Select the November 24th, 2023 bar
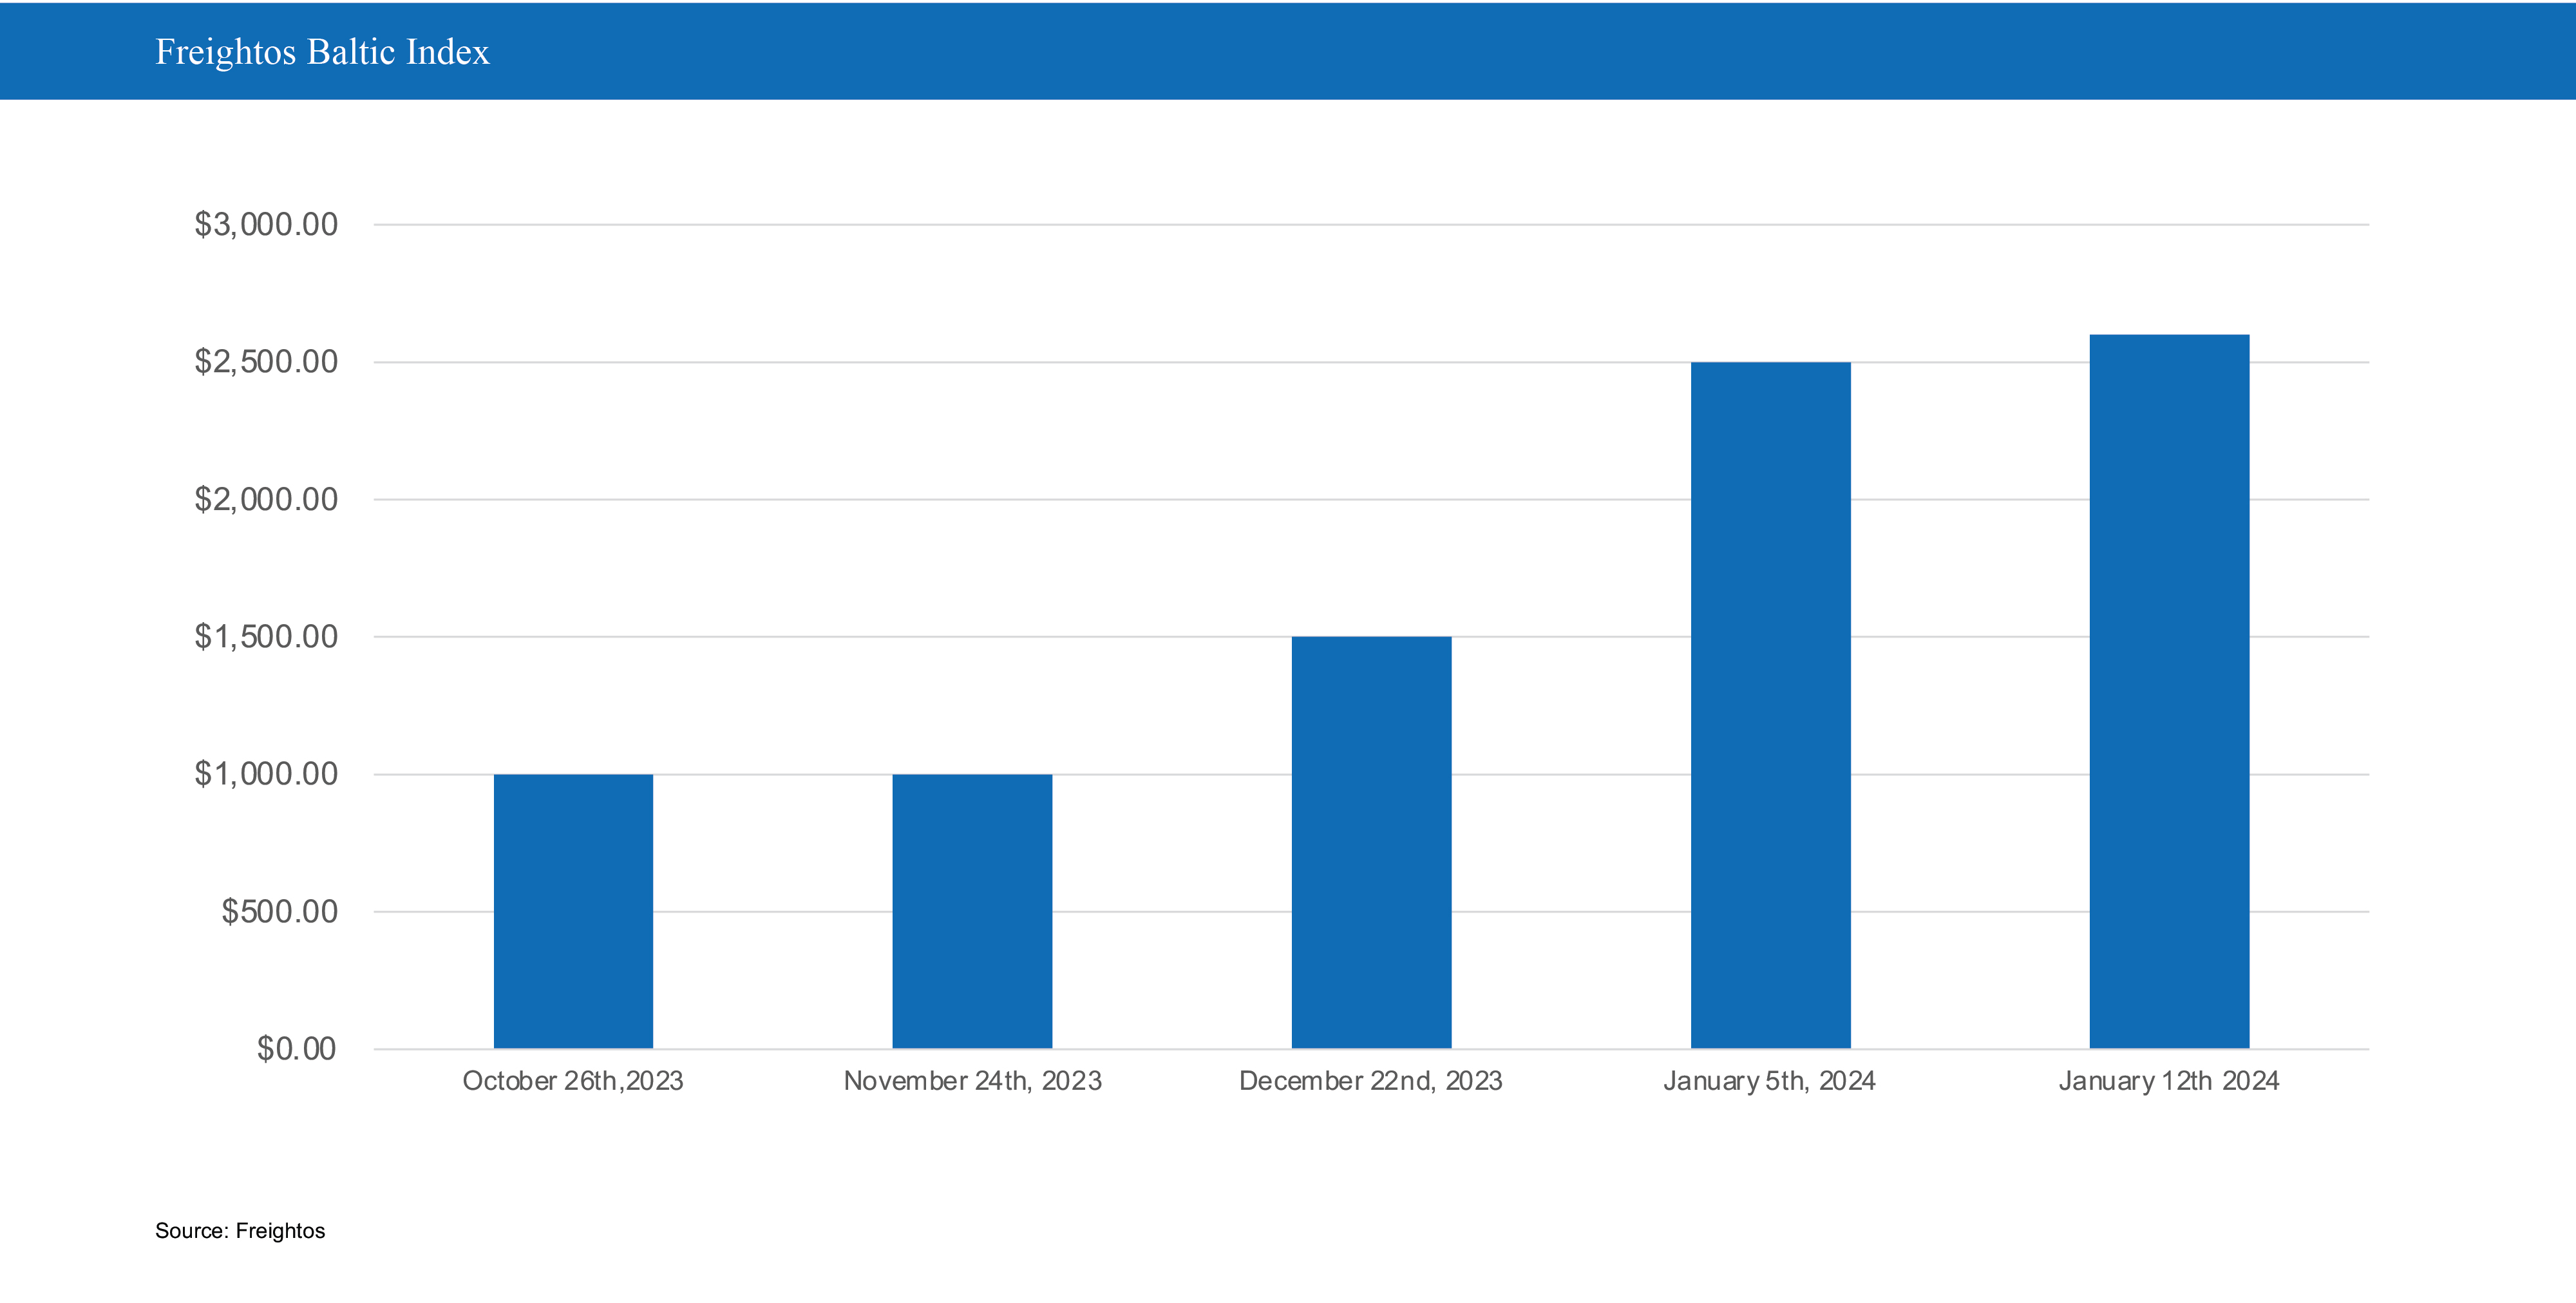 (x=972, y=911)
